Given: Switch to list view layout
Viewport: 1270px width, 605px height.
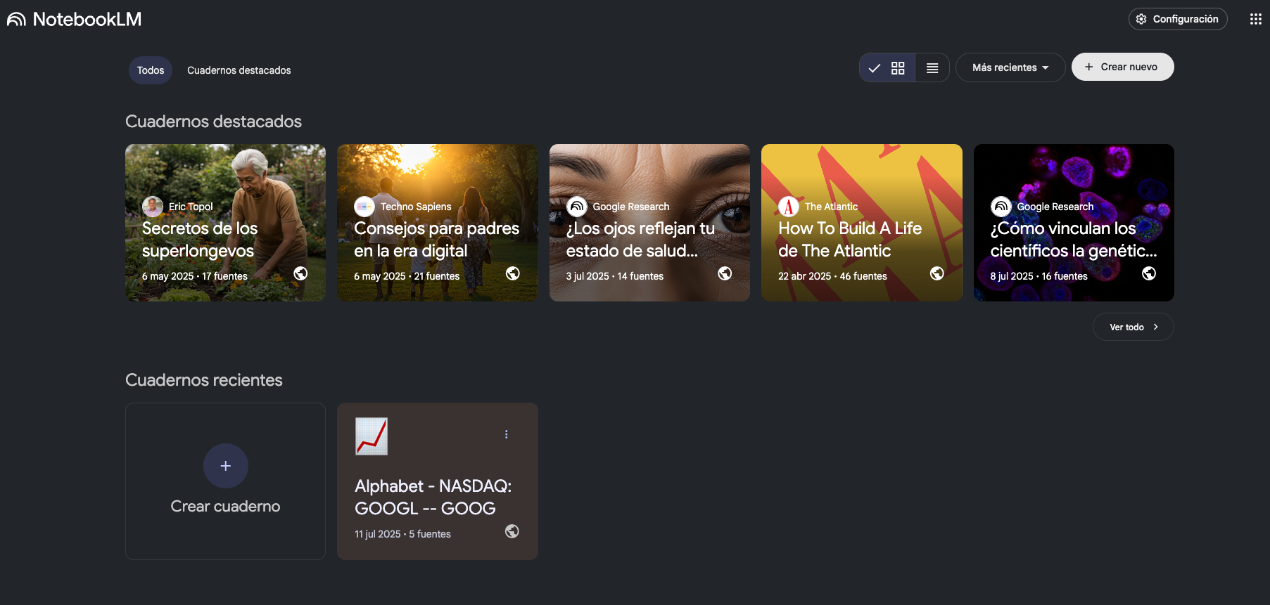Looking at the screenshot, I should click(x=932, y=68).
